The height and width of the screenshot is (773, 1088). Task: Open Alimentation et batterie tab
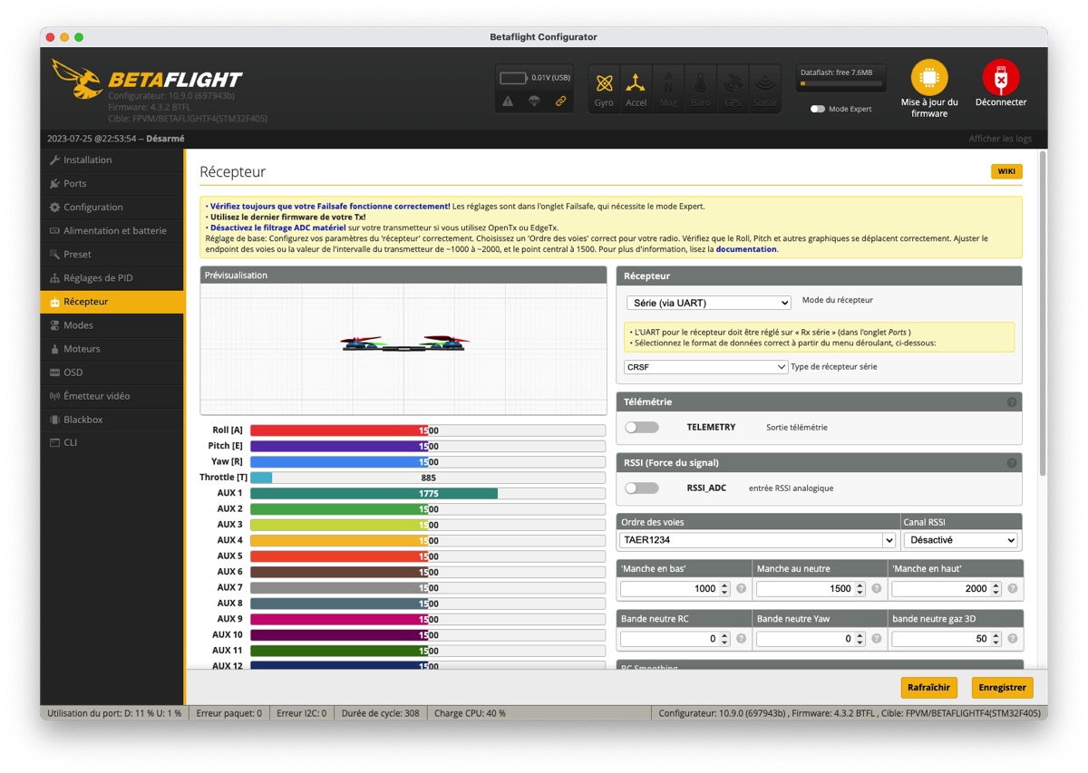click(112, 231)
